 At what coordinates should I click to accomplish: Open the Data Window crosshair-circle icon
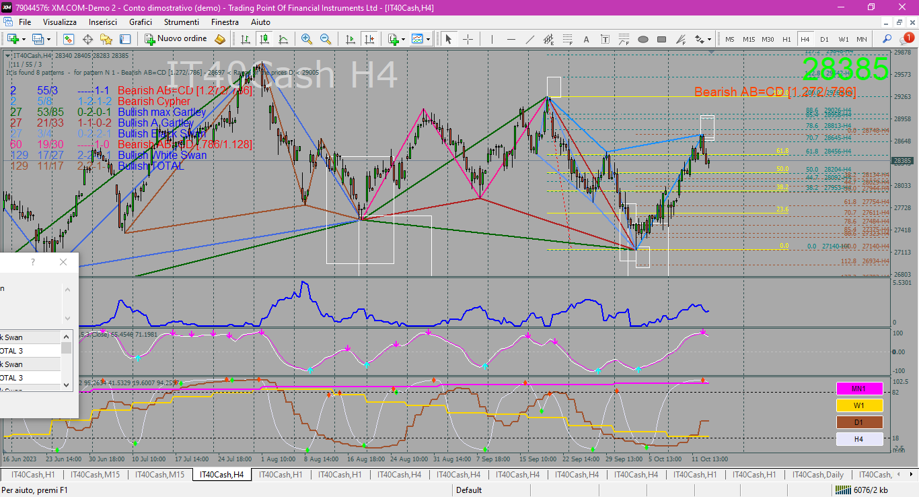(x=87, y=39)
